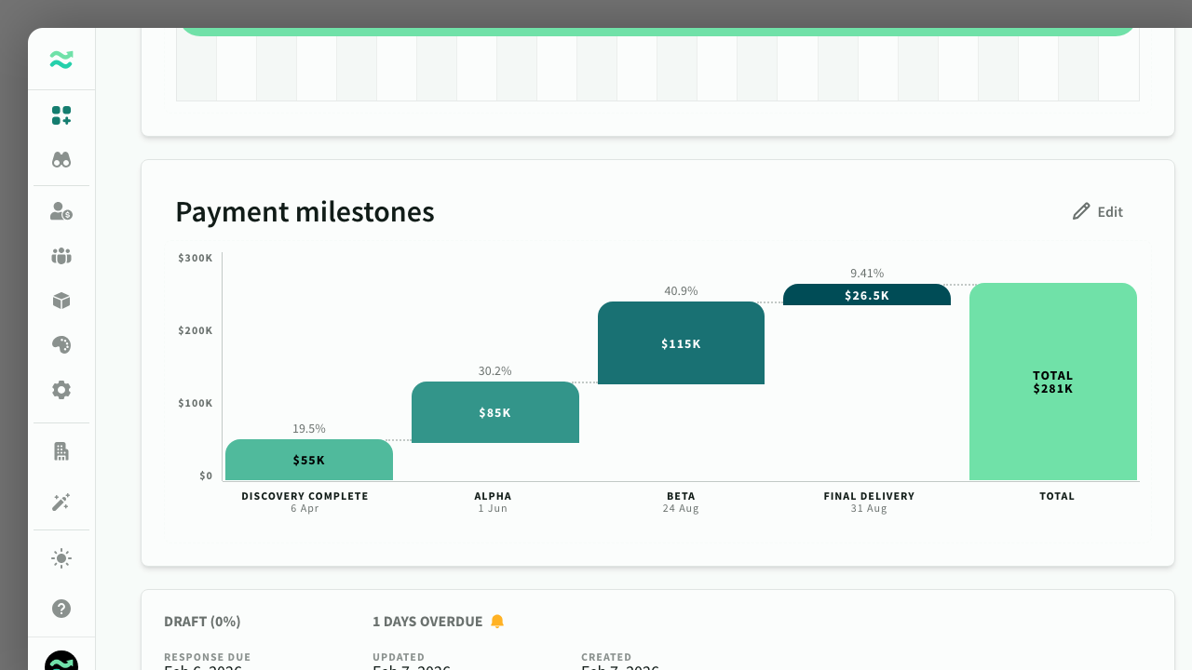Open help via the question mark icon
1192x670 pixels.
[x=61, y=609]
